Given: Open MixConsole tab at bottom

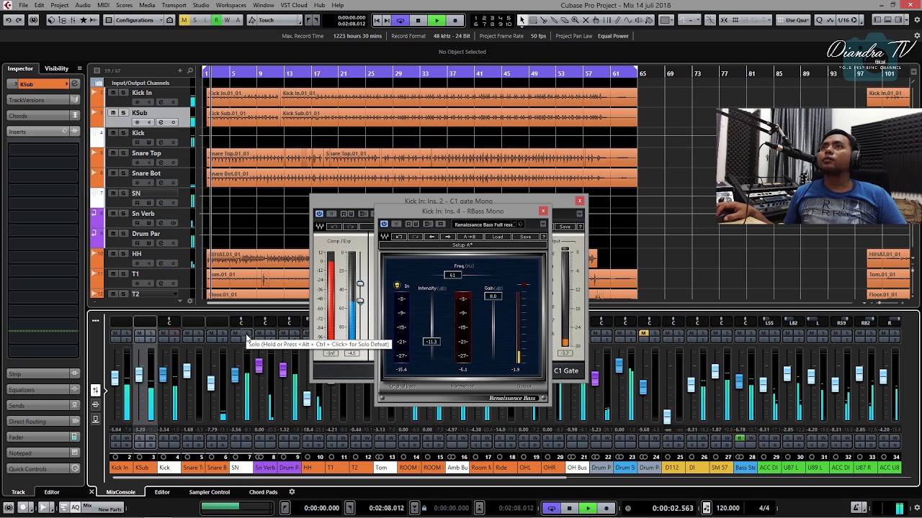Looking at the screenshot, I should [x=120, y=492].
